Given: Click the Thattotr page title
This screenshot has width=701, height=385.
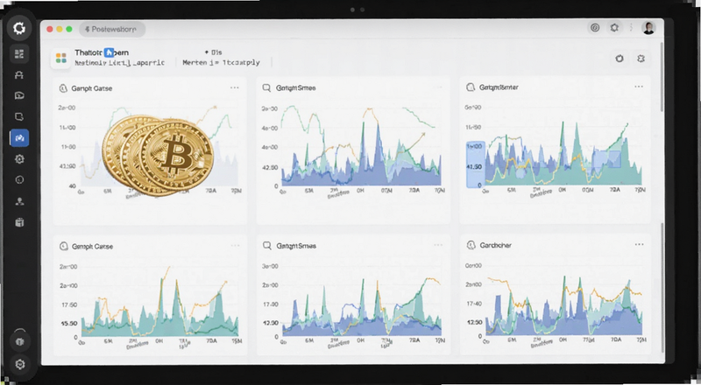Looking at the screenshot, I should tap(102, 52).
